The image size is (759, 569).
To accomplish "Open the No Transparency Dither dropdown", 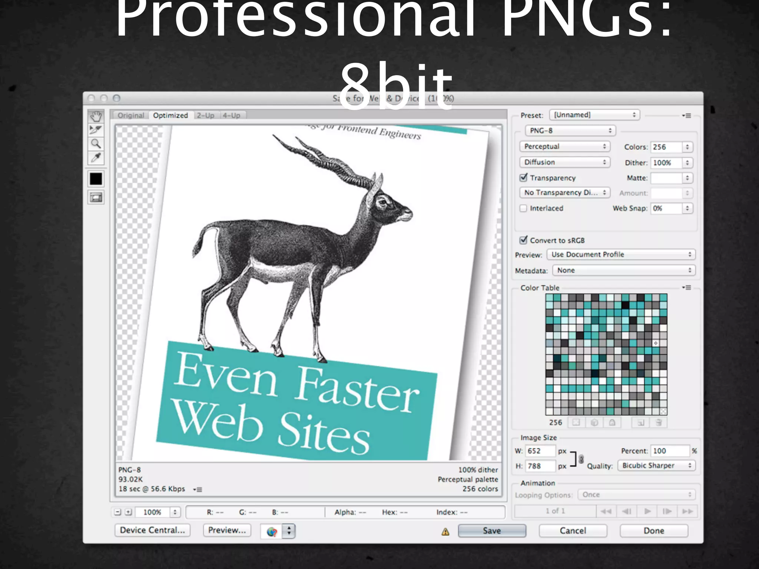I will pos(565,193).
